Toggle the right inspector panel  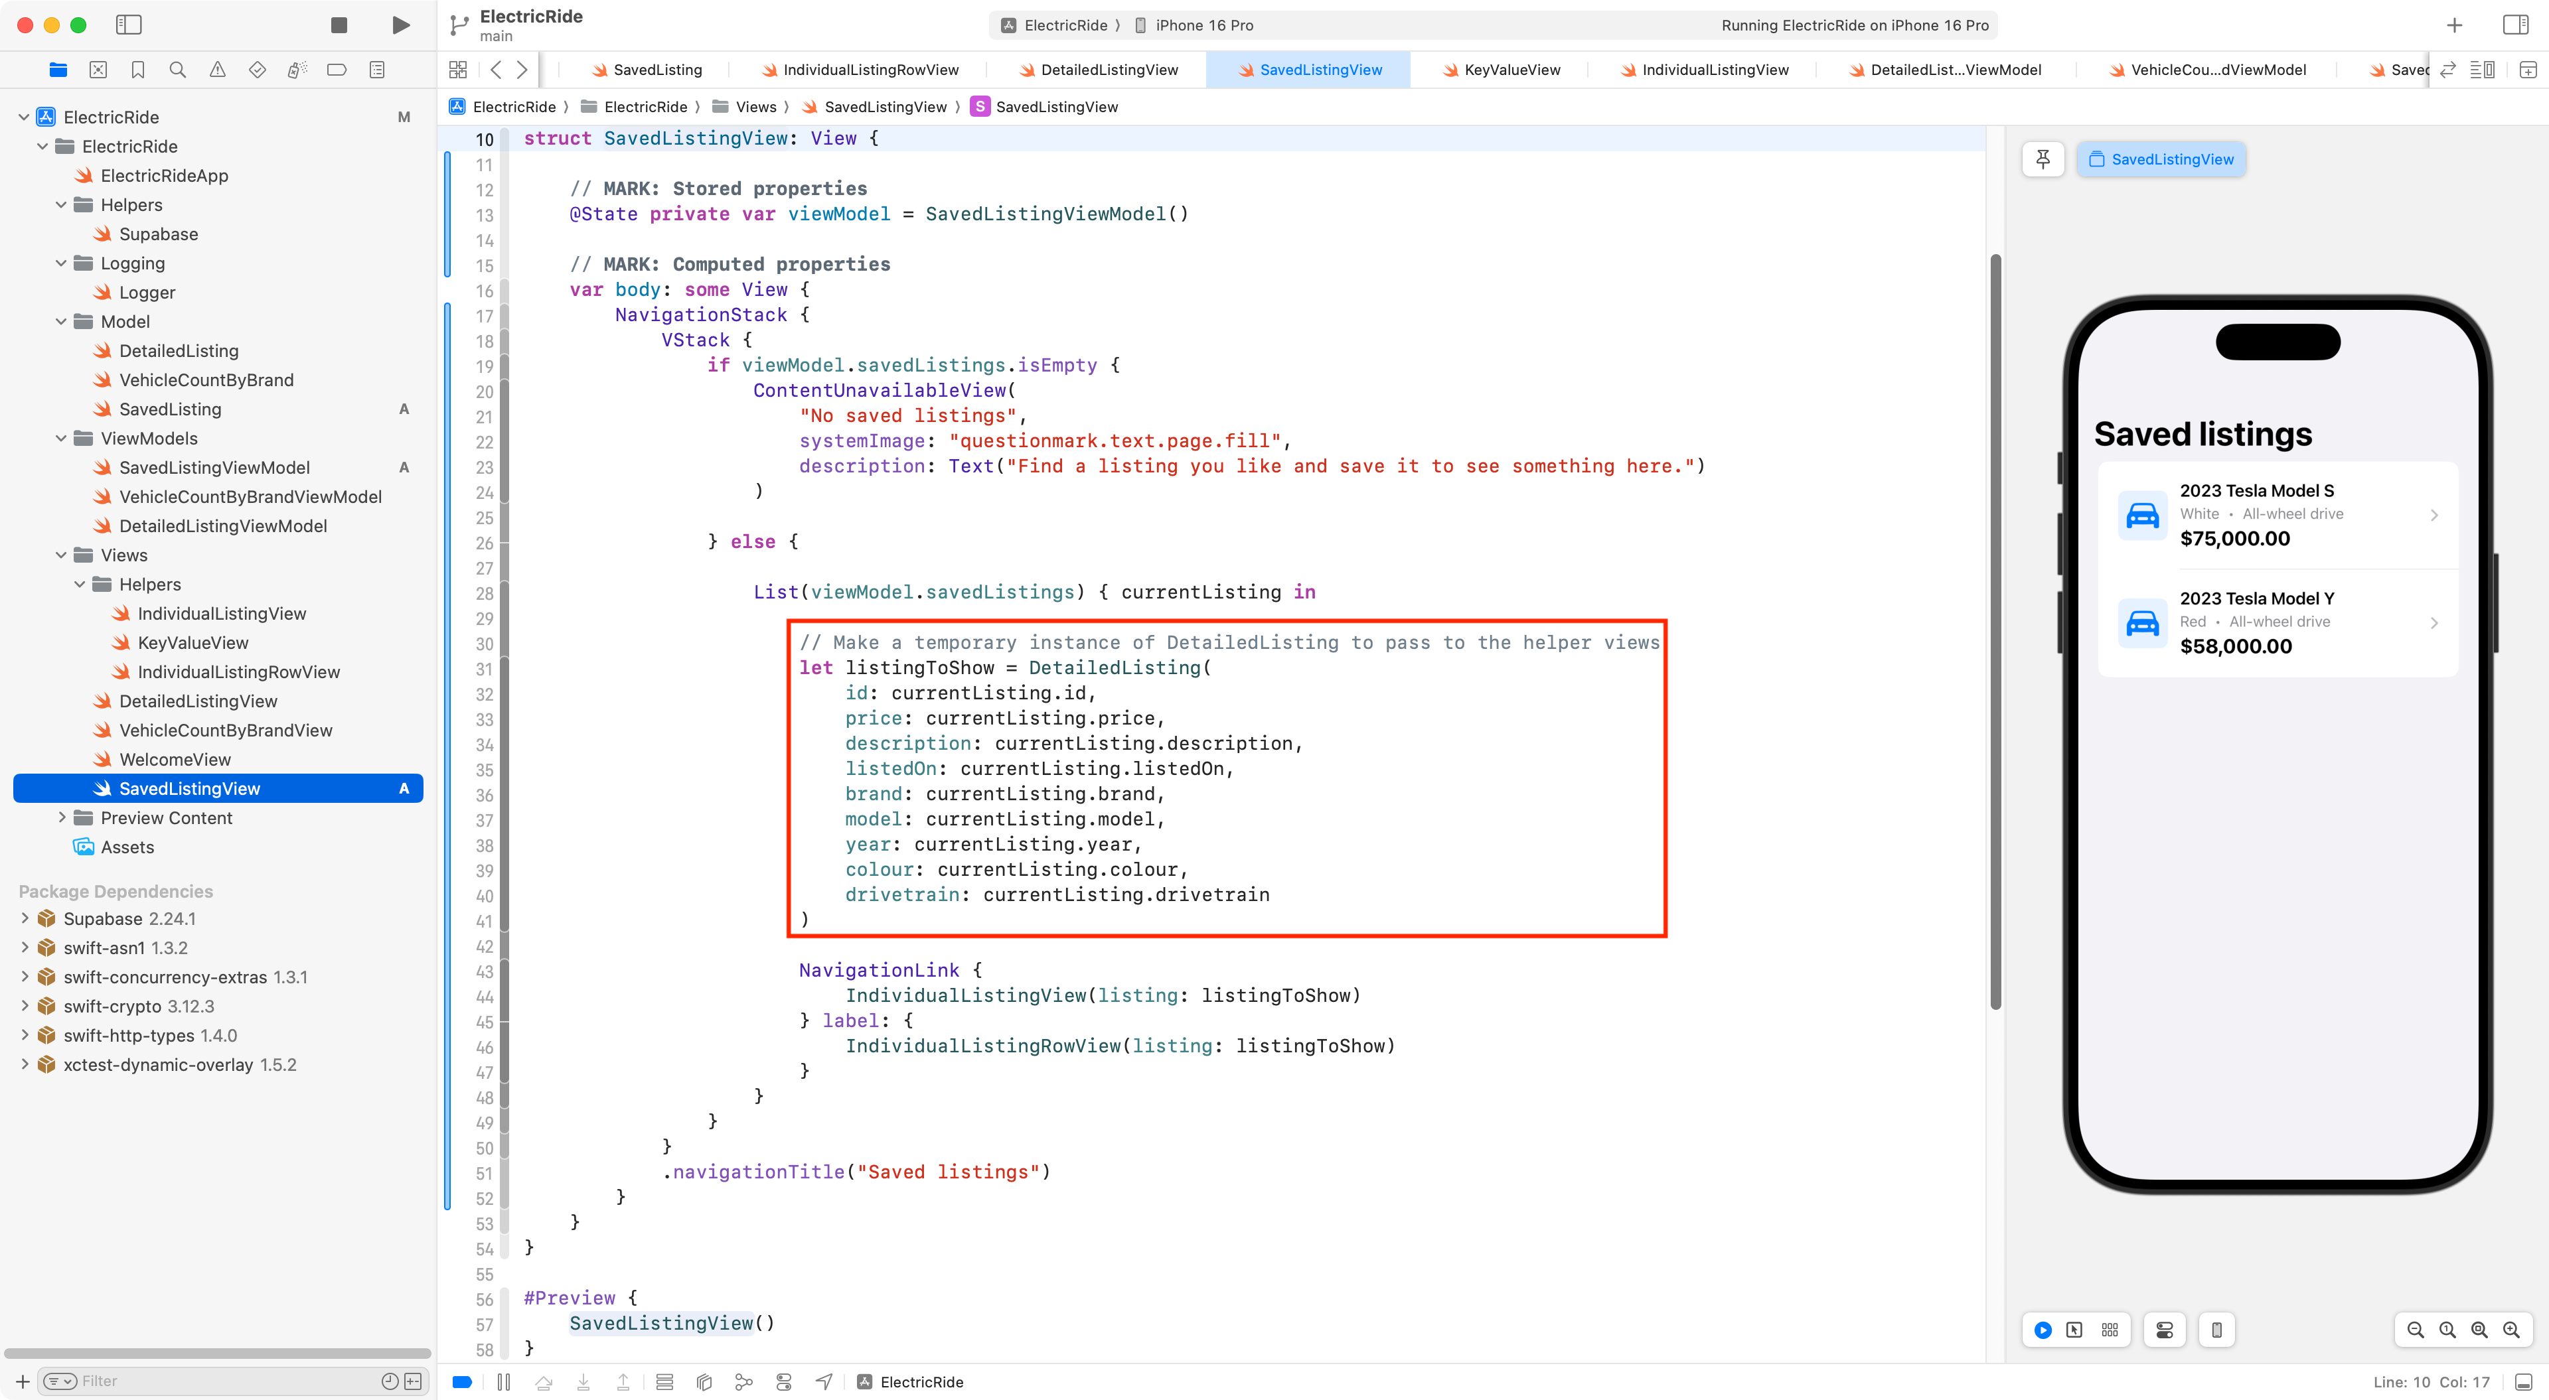(x=2515, y=25)
